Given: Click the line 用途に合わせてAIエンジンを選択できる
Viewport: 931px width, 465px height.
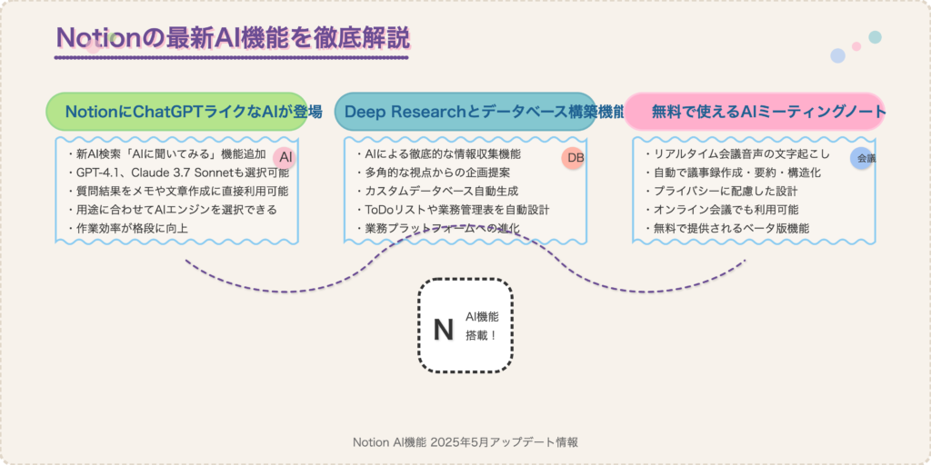Looking at the screenshot, I should click(172, 210).
